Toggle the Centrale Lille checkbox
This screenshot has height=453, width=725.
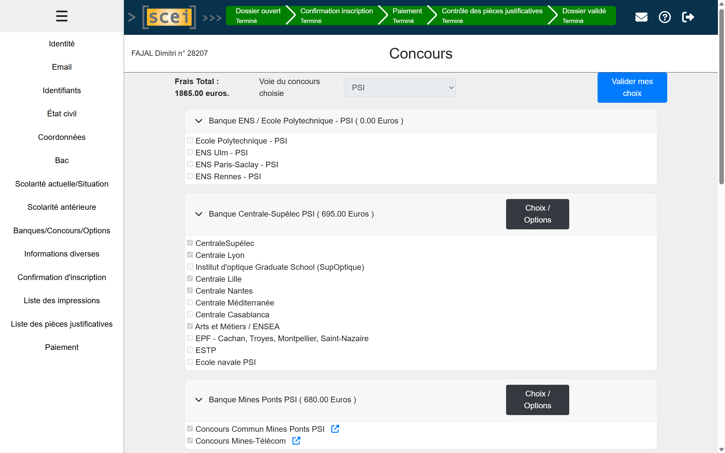click(x=190, y=278)
